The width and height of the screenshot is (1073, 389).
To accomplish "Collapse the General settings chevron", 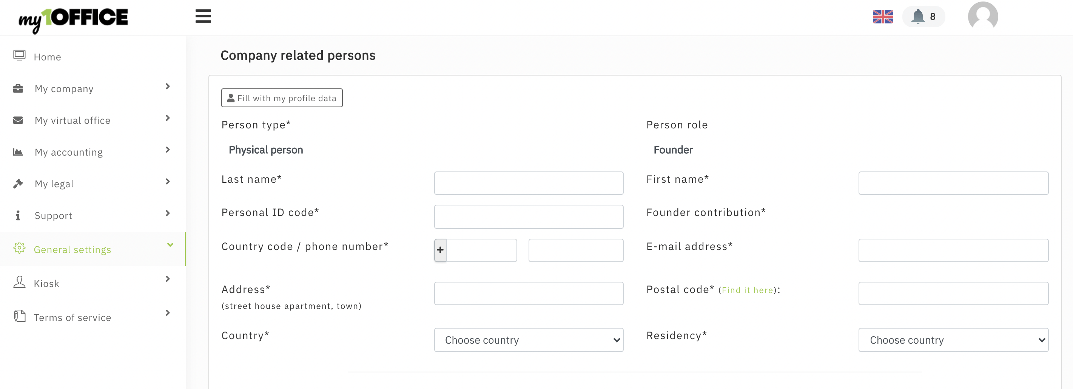I will tap(170, 245).
